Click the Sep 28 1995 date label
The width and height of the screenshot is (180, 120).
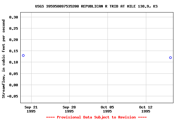point(69,109)
